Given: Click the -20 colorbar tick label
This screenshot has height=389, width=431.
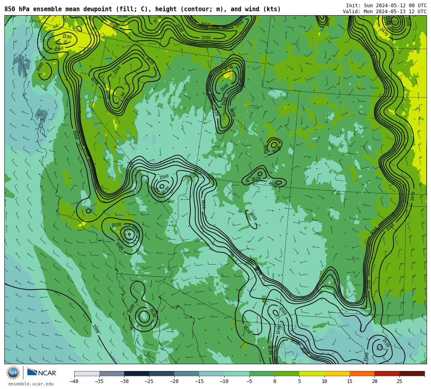Looking at the screenshot, I should pyautogui.click(x=174, y=381).
